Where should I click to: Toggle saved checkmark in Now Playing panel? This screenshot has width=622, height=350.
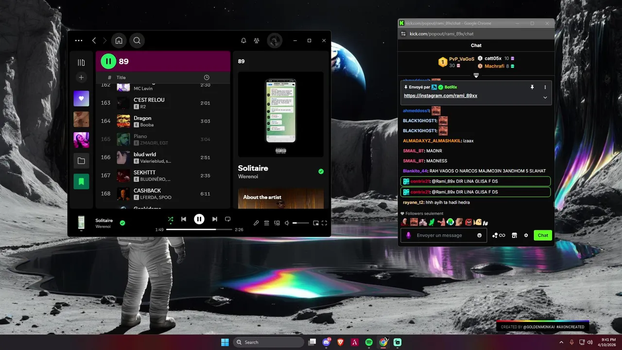pyautogui.click(x=321, y=172)
